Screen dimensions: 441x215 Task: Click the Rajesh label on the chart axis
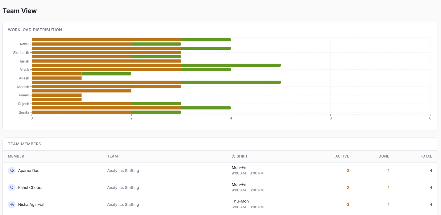point(24,104)
